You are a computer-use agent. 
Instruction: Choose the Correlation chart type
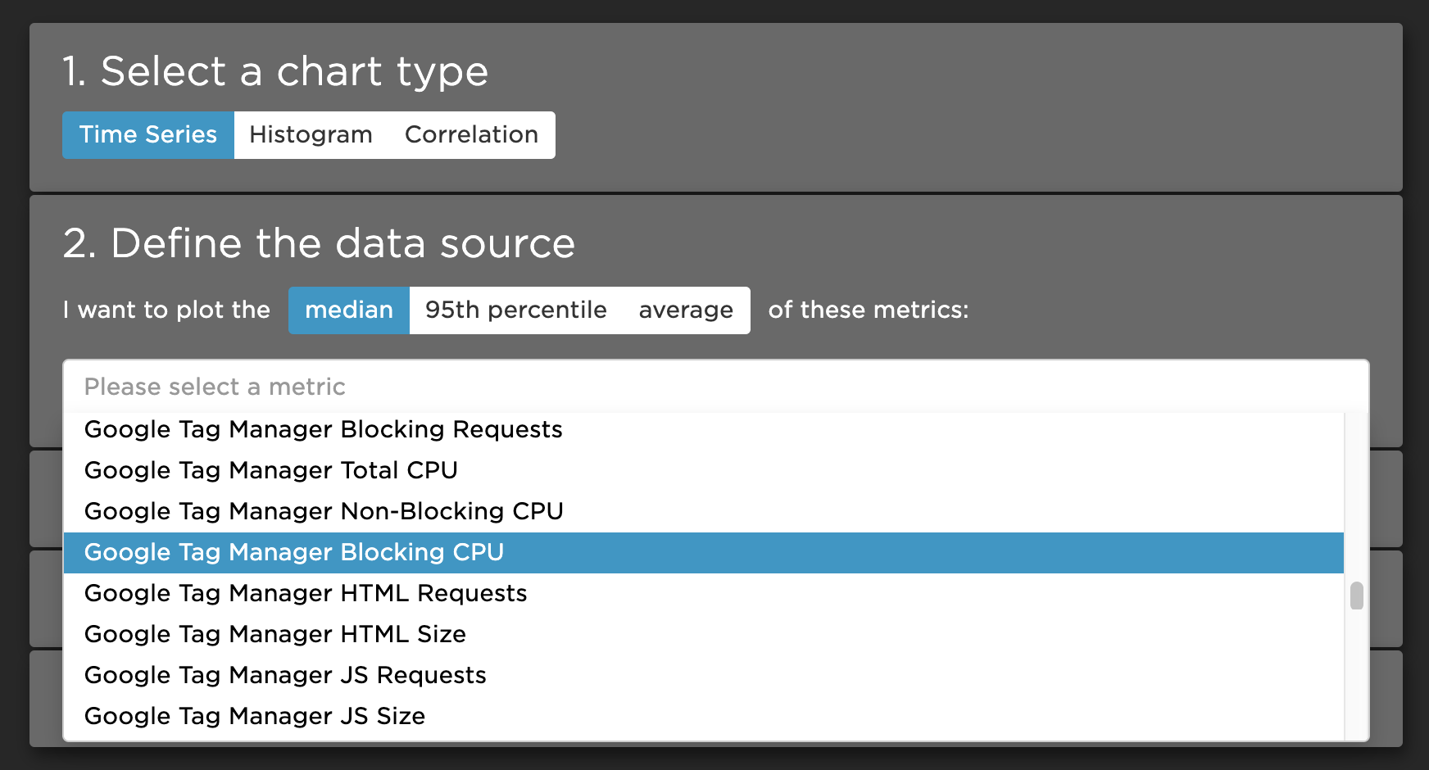[471, 135]
